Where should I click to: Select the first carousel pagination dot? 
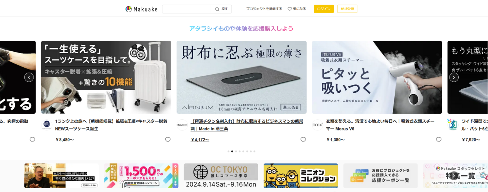[229, 151]
